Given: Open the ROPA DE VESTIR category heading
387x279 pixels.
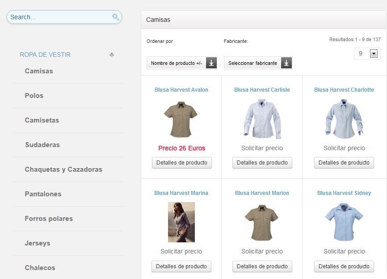Looking at the screenshot, I should point(45,55).
